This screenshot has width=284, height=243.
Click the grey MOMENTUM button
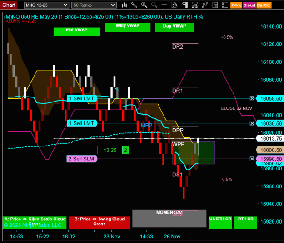click(169, 219)
